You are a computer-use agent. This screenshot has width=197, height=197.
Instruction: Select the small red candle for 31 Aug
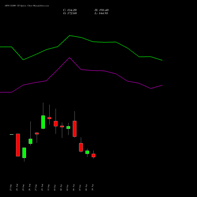(49, 118)
